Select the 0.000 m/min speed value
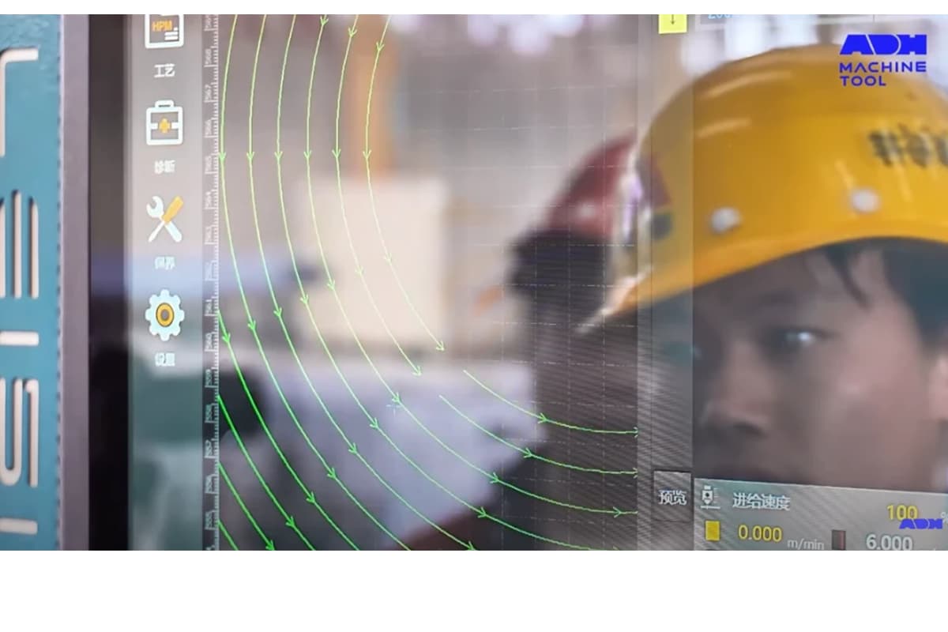This screenshot has height=632, width=948. 759,533
